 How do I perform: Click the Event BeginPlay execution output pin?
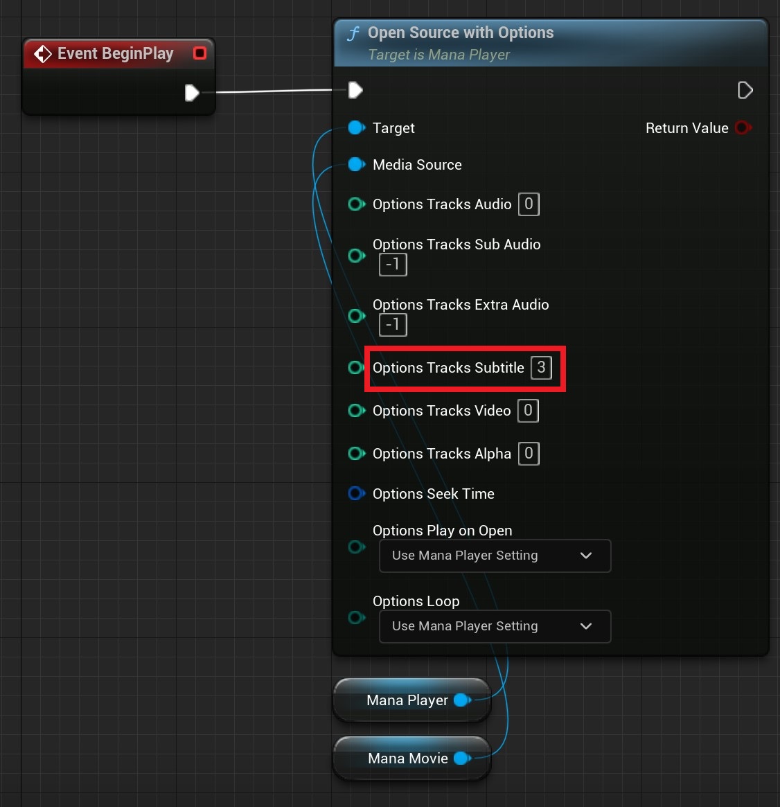point(192,93)
